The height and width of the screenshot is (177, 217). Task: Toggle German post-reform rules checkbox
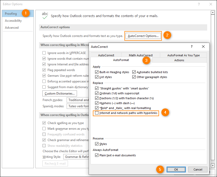click(44, 75)
